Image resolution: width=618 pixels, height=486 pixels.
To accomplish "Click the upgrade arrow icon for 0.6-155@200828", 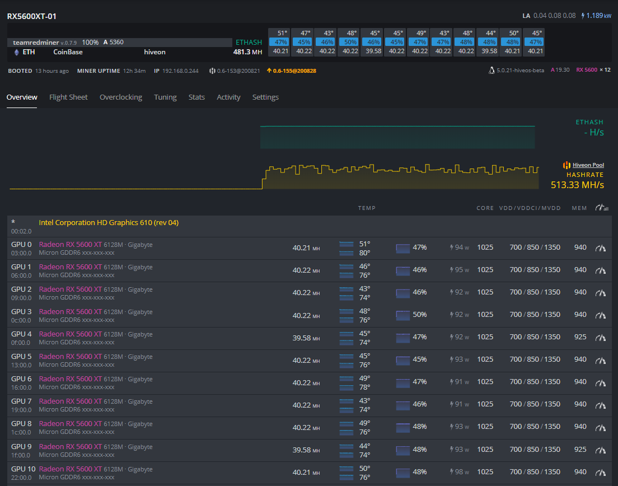I will pos(269,71).
